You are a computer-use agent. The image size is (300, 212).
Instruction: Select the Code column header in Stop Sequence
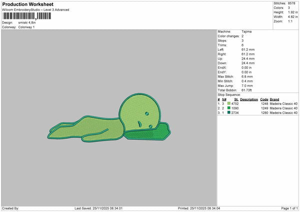[x=264, y=99]
